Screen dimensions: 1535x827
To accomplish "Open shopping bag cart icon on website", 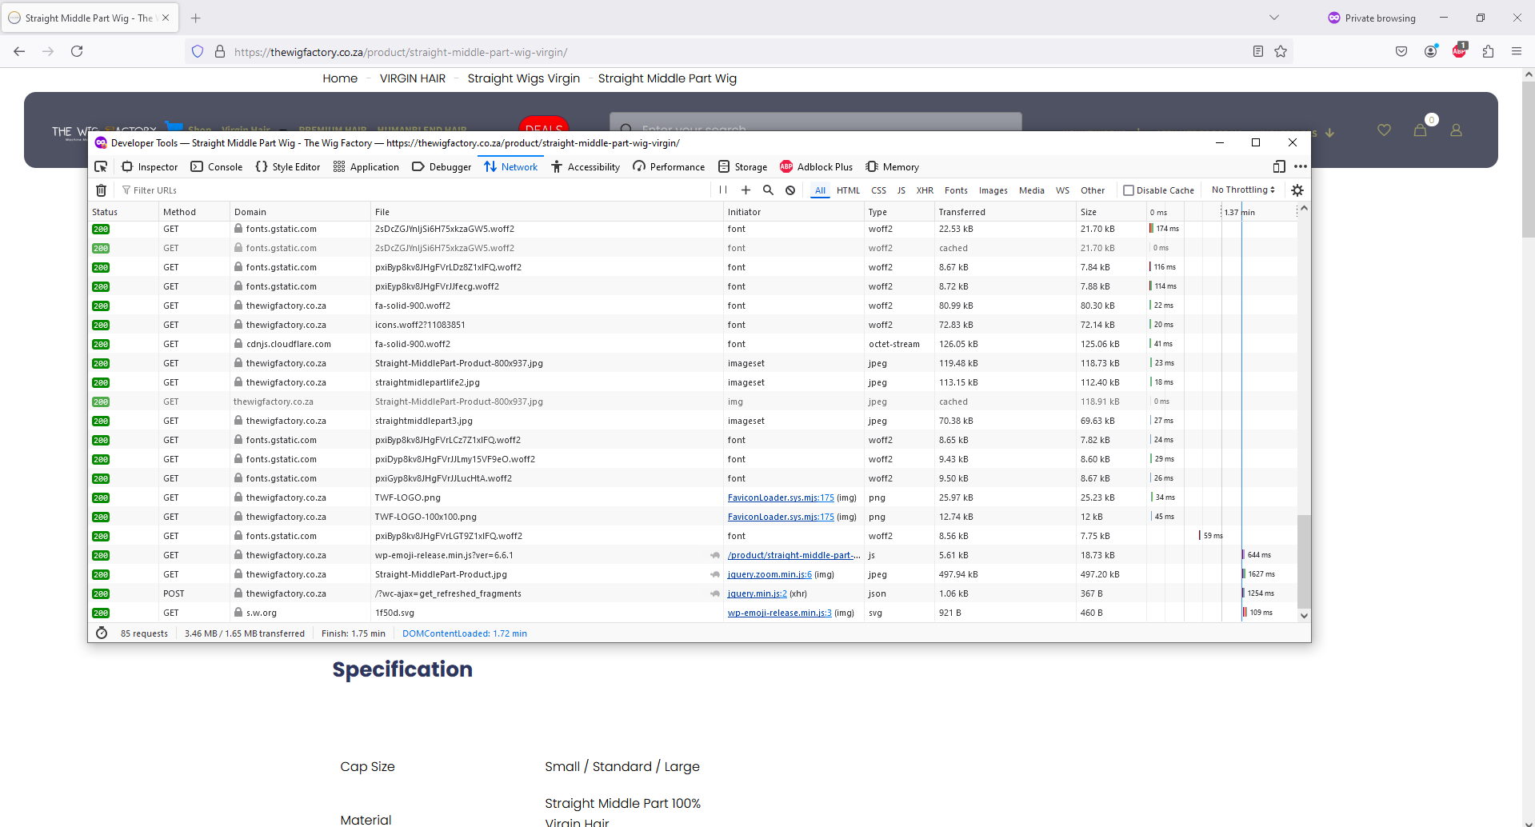I will click(1421, 130).
